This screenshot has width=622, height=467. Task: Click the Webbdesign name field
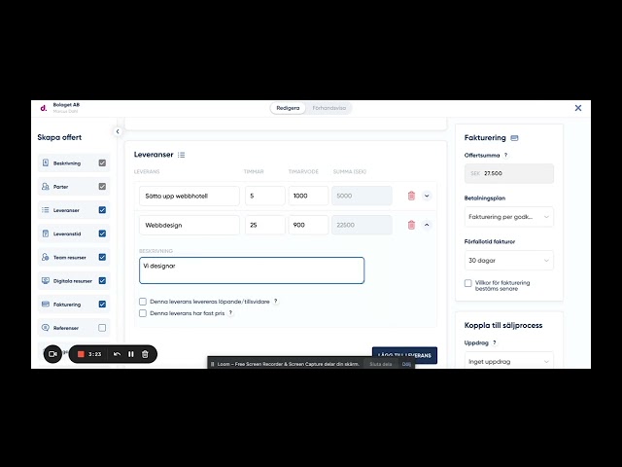point(190,225)
